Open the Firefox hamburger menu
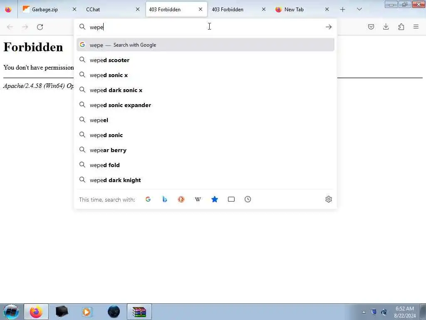The image size is (426, 320). coord(416,27)
